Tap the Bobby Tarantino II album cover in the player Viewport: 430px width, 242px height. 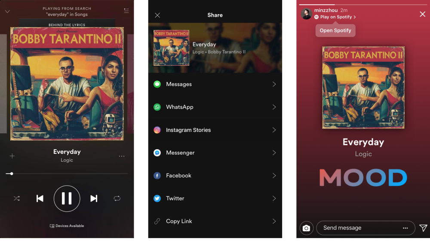click(67, 83)
